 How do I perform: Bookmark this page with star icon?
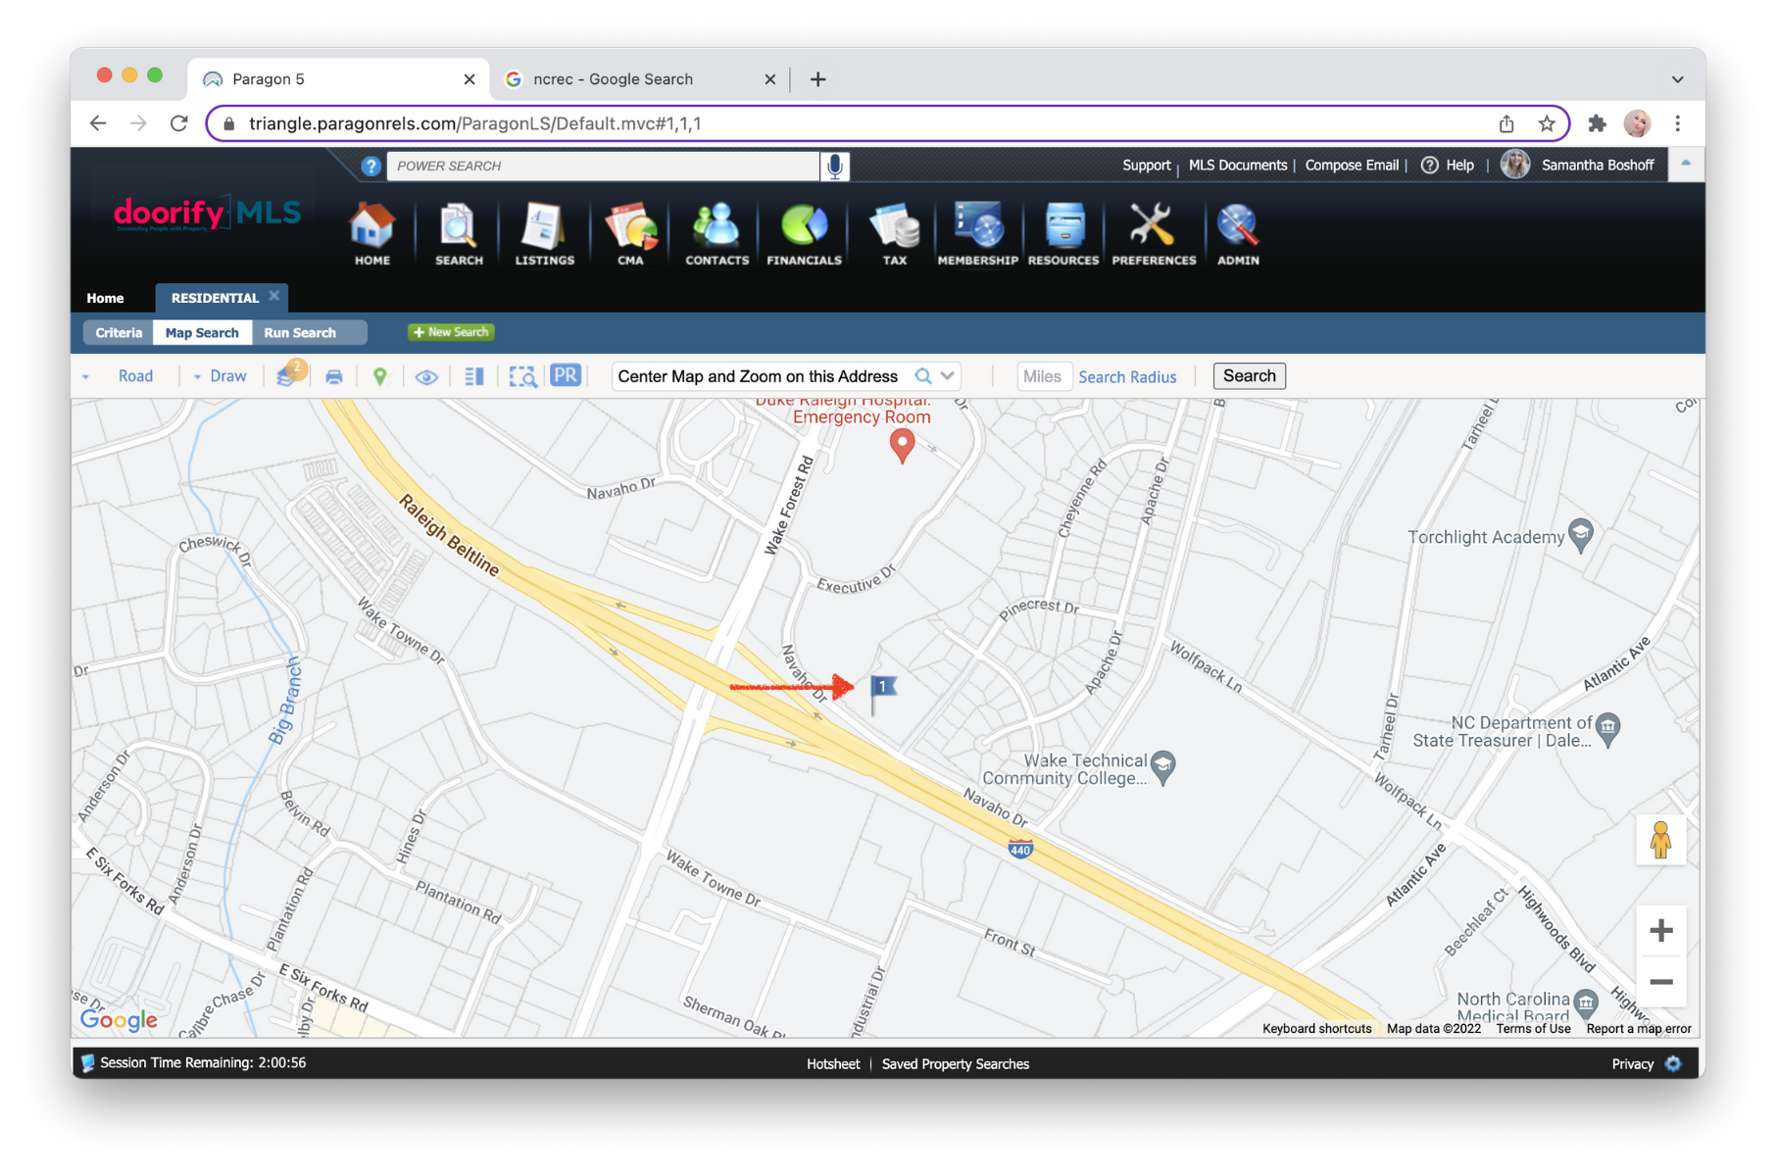[x=1547, y=123]
